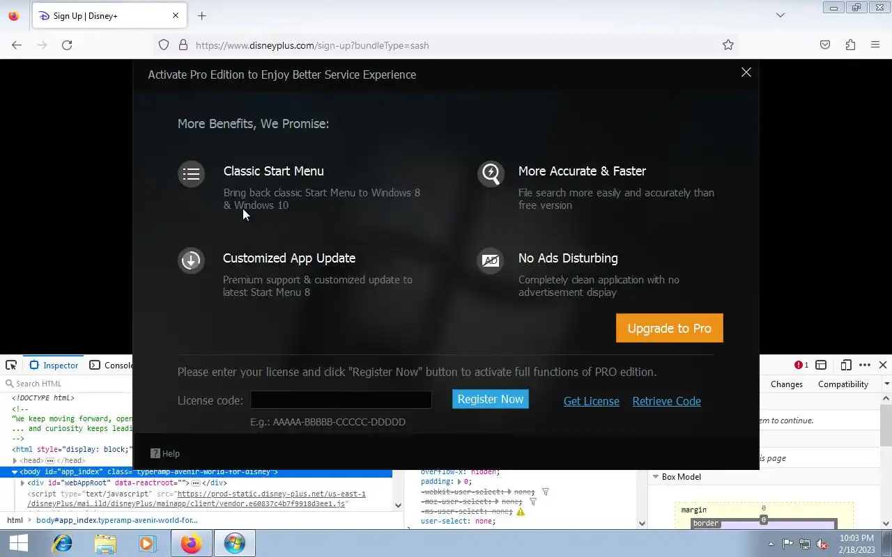Click the sidebar vertical scrollbar thumb
Screen dimensions: 892x557
coord(886,425)
